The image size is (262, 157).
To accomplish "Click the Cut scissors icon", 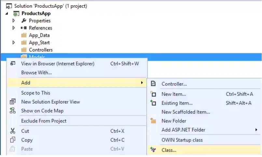I will [13, 131].
